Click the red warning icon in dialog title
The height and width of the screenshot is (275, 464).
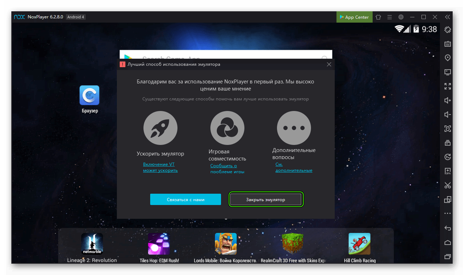pos(123,64)
